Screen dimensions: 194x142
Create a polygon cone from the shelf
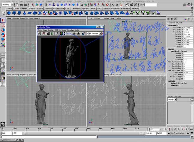tap(24, 13)
